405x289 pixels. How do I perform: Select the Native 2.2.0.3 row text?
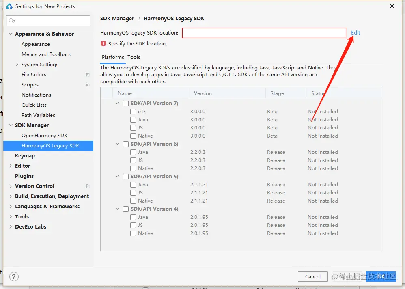click(145, 168)
